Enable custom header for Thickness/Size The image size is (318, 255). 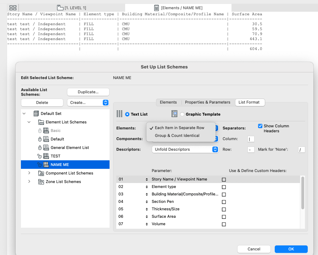tap(224, 209)
